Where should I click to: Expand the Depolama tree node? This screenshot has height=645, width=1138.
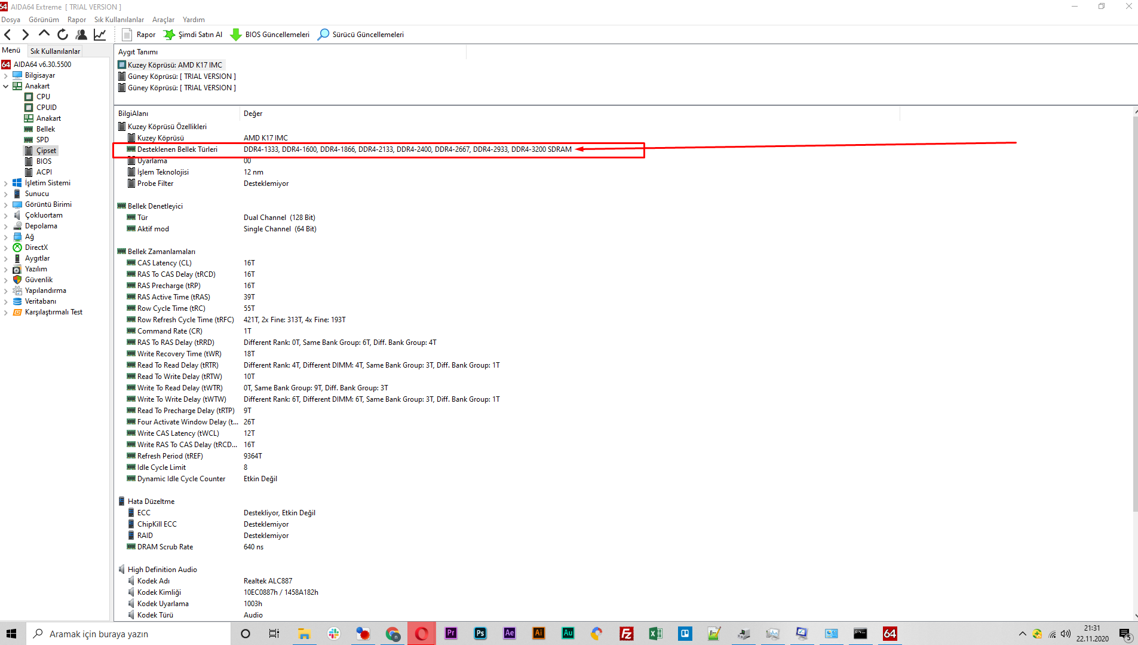click(x=6, y=226)
